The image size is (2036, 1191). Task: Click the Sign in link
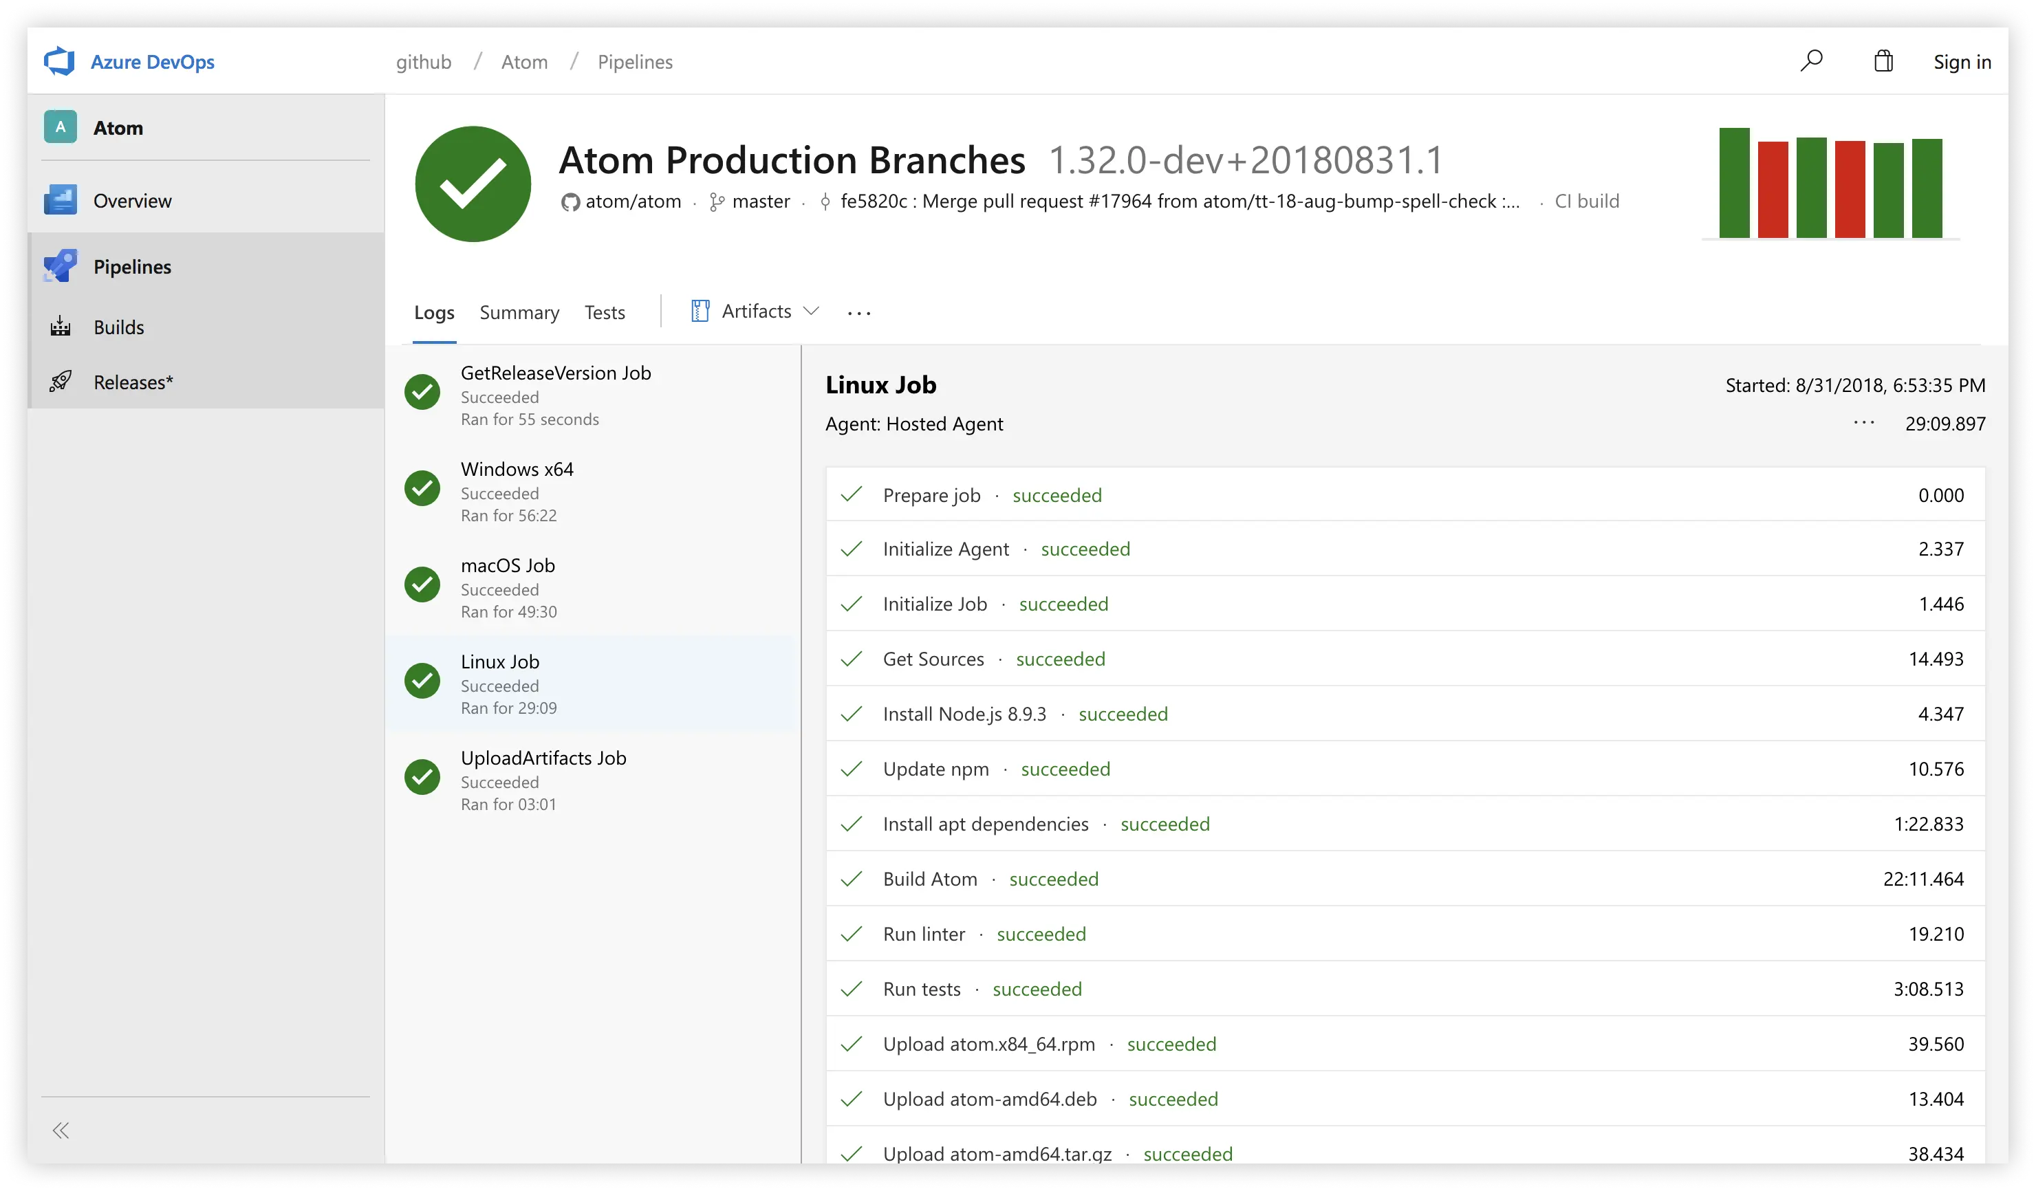pos(1962,62)
